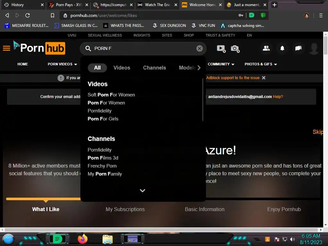Open the taskbar clock showing 6:05 AM

311,239
